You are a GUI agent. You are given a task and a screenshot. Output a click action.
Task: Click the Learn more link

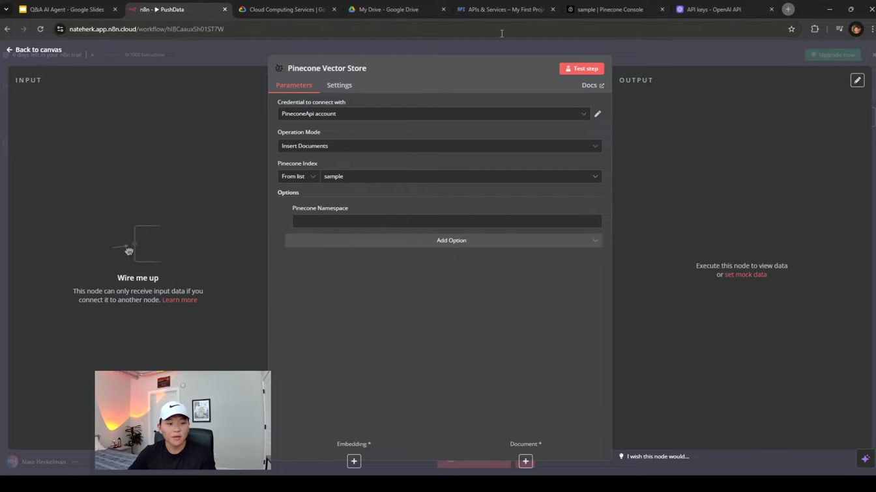180,300
